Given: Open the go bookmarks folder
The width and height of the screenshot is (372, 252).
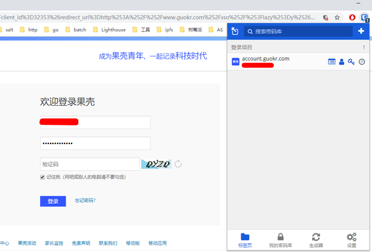Looking at the screenshot, I should point(51,30).
